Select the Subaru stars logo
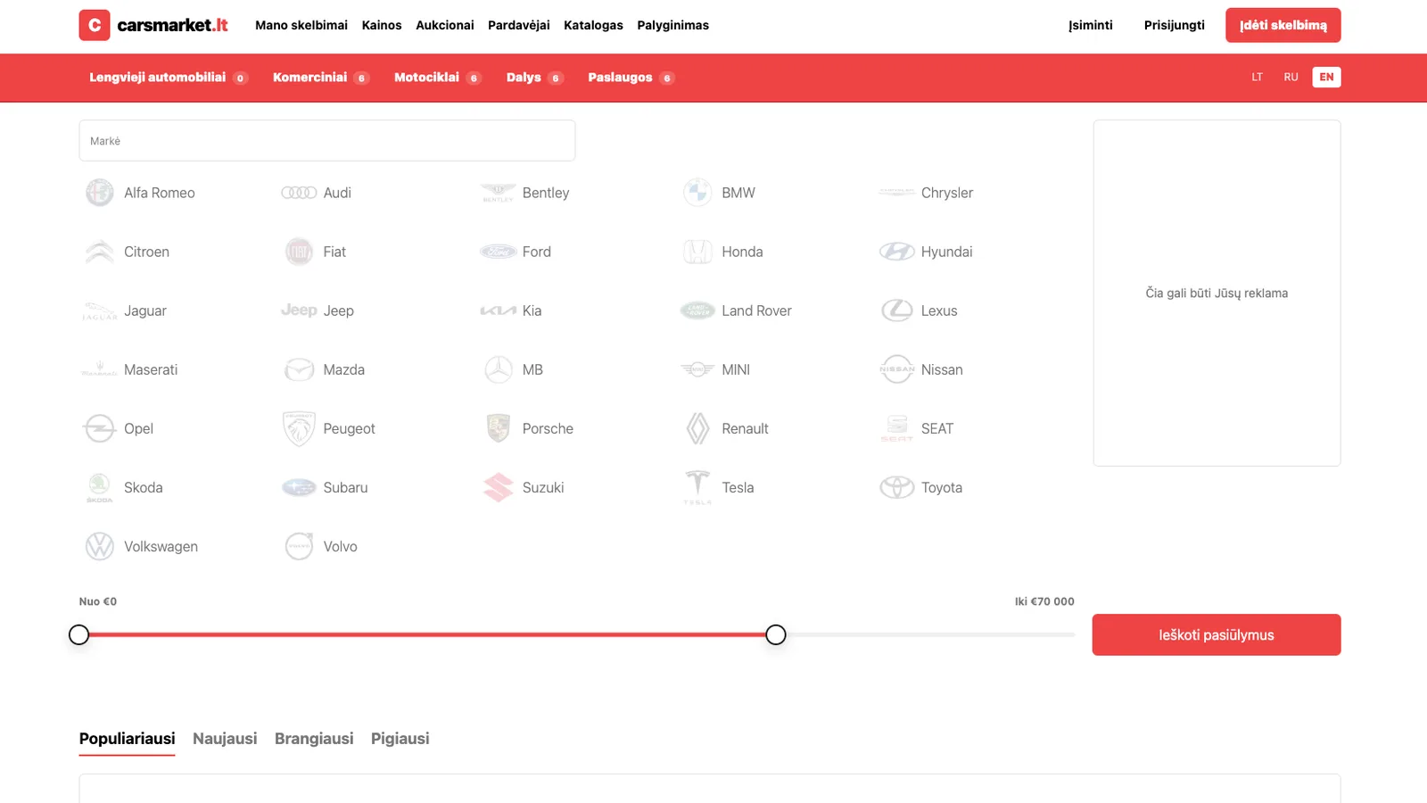The image size is (1427, 803). coord(299,487)
